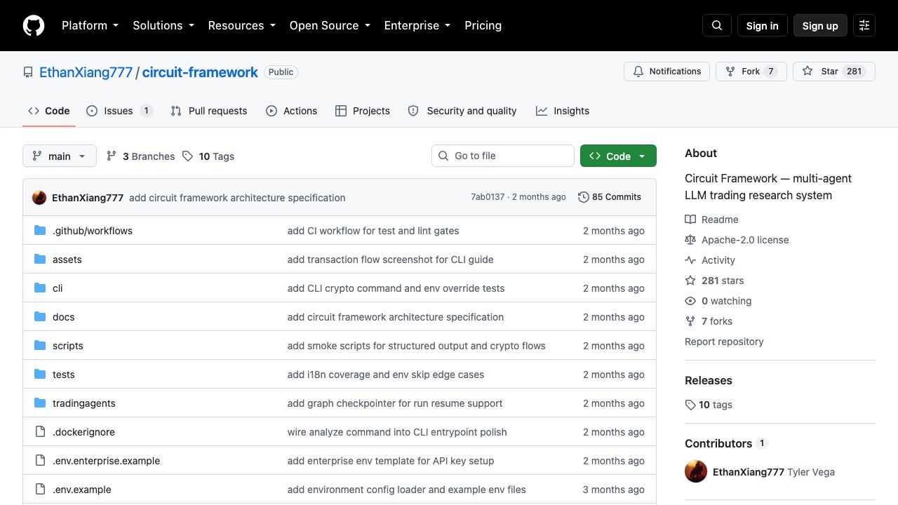The height and width of the screenshot is (505, 898).
Task: Click the bell icon on Notifications
Action: pyautogui.click(x=638, y=72)
